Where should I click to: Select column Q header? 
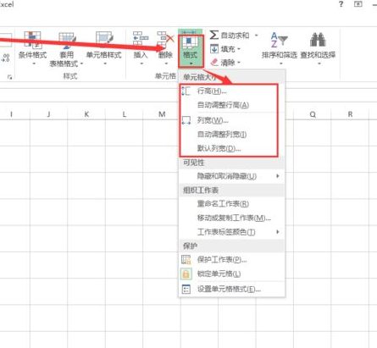click(313, 114)
